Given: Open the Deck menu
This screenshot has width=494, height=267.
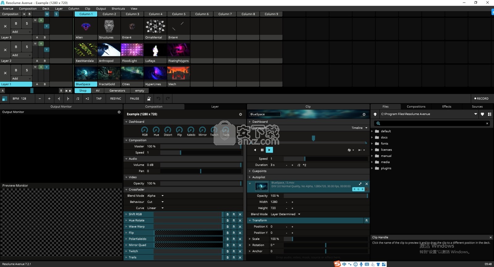Looking at the screenshot, I should point(46,9).
